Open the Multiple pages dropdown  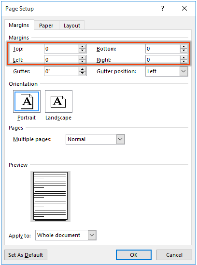click(x=120, y=139)
